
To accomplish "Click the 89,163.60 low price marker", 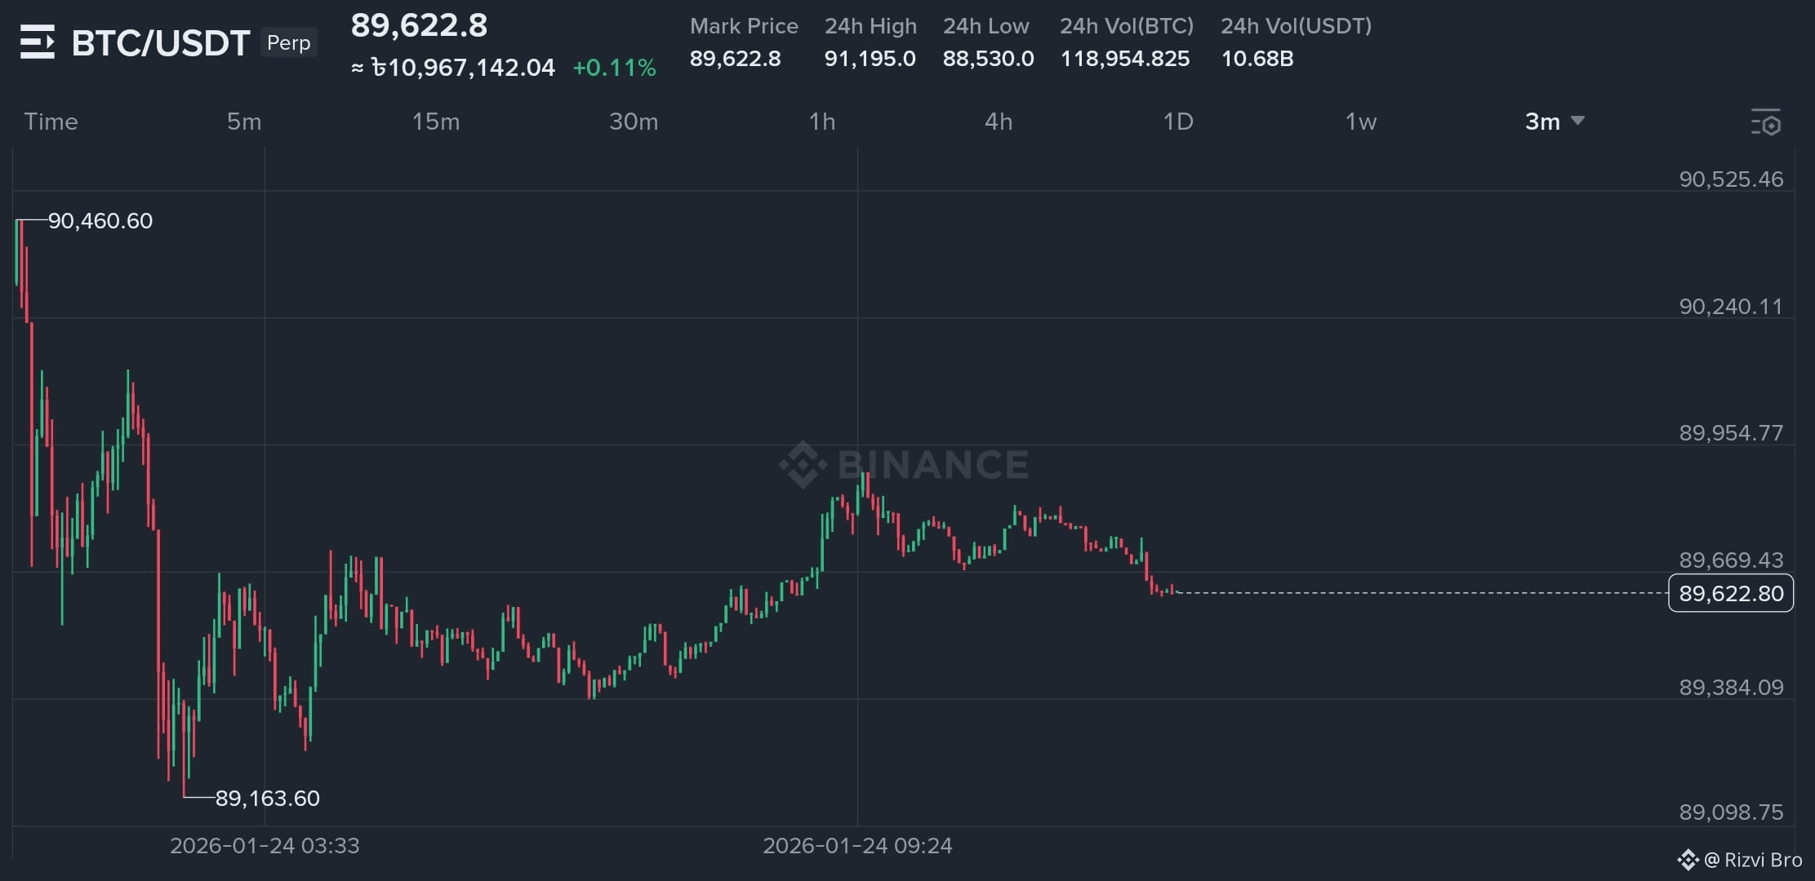I will click(267, 798).
